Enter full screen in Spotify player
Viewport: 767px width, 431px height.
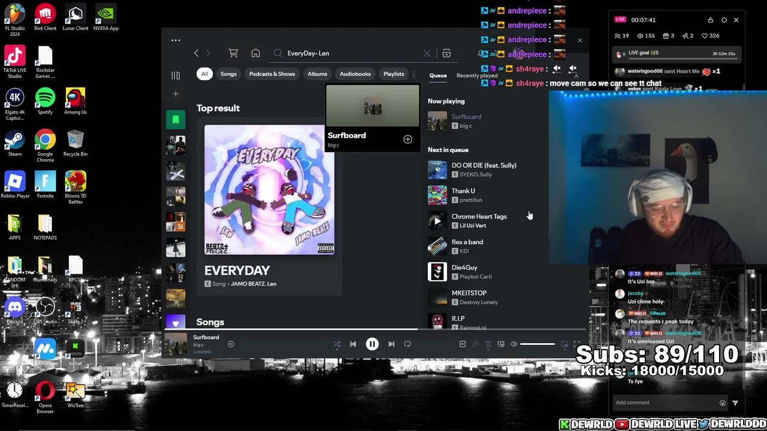pos(576,344)
